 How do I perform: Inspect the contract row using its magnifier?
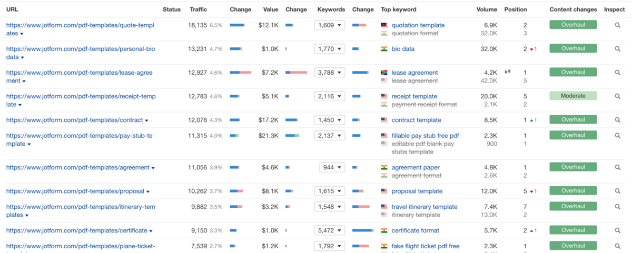618,120
